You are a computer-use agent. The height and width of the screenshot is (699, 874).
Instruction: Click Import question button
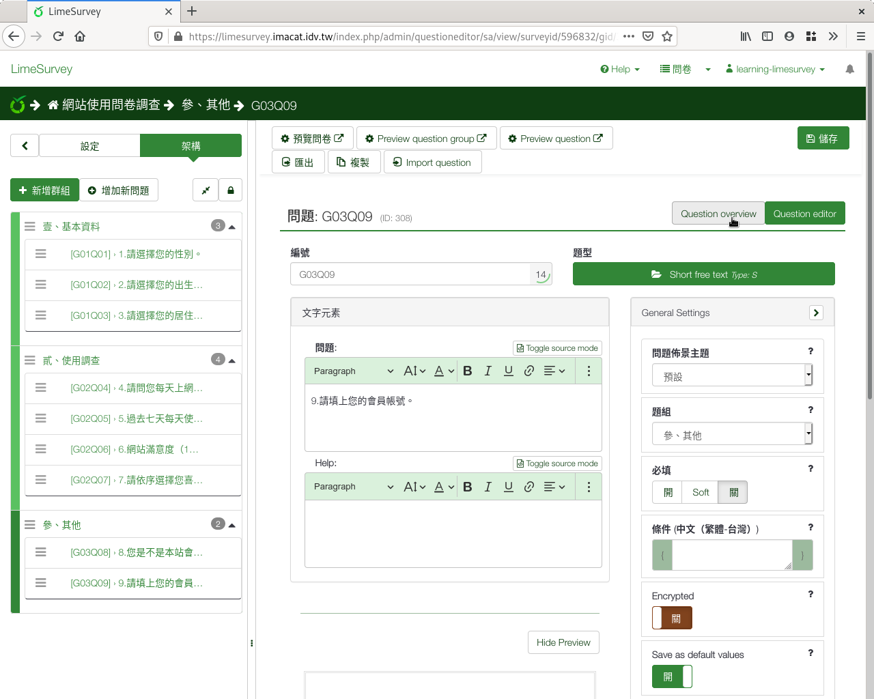coord(432,162)
